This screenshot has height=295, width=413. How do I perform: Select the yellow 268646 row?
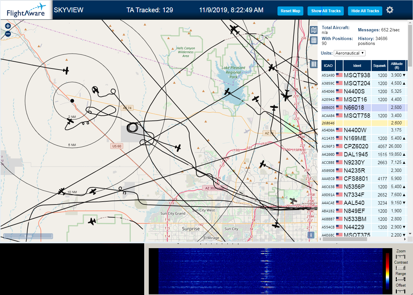point(364,123)
